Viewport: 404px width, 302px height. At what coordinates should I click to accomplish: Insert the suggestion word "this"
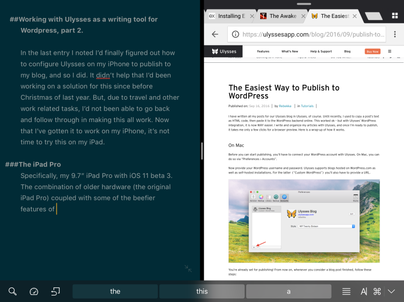tap(202, 291)
